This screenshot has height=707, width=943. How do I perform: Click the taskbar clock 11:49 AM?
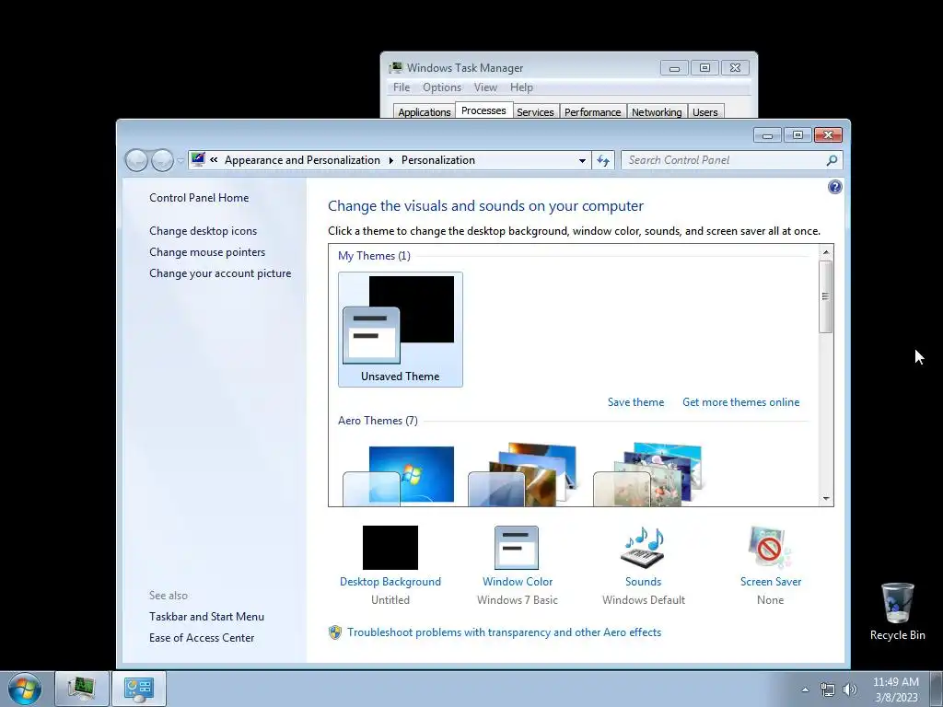coord(895,682)
